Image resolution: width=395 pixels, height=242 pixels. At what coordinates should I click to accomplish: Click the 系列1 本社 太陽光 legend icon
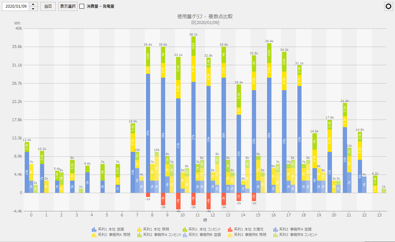tap(230, 229)
